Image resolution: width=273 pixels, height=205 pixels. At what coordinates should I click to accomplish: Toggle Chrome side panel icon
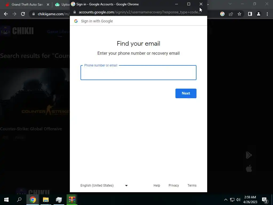(x=250, y=14)
